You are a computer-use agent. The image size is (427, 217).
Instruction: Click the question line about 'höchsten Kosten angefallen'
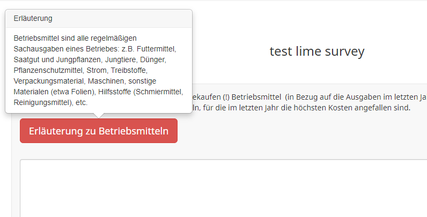[x=322, y=108]
